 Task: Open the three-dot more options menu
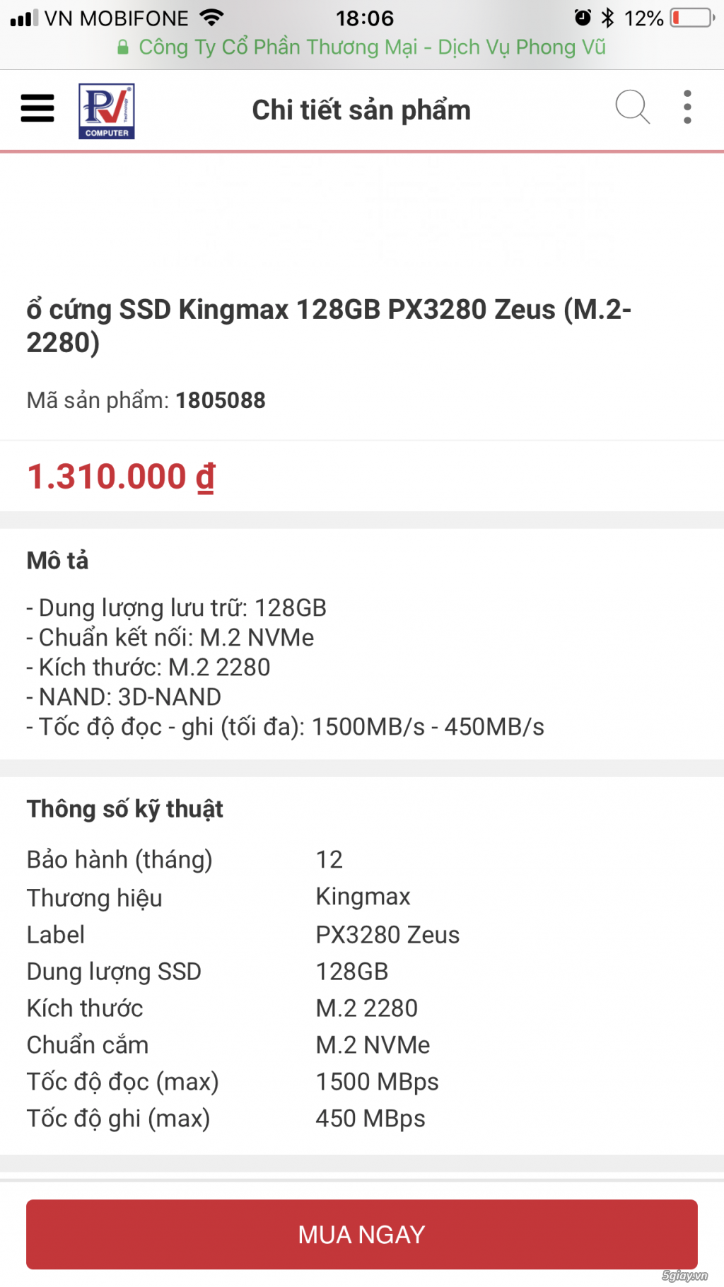(687, 108)
